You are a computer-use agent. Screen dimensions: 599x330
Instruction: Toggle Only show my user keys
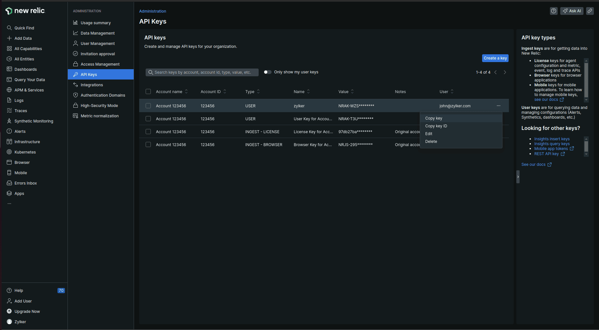[x=267, y=72]
